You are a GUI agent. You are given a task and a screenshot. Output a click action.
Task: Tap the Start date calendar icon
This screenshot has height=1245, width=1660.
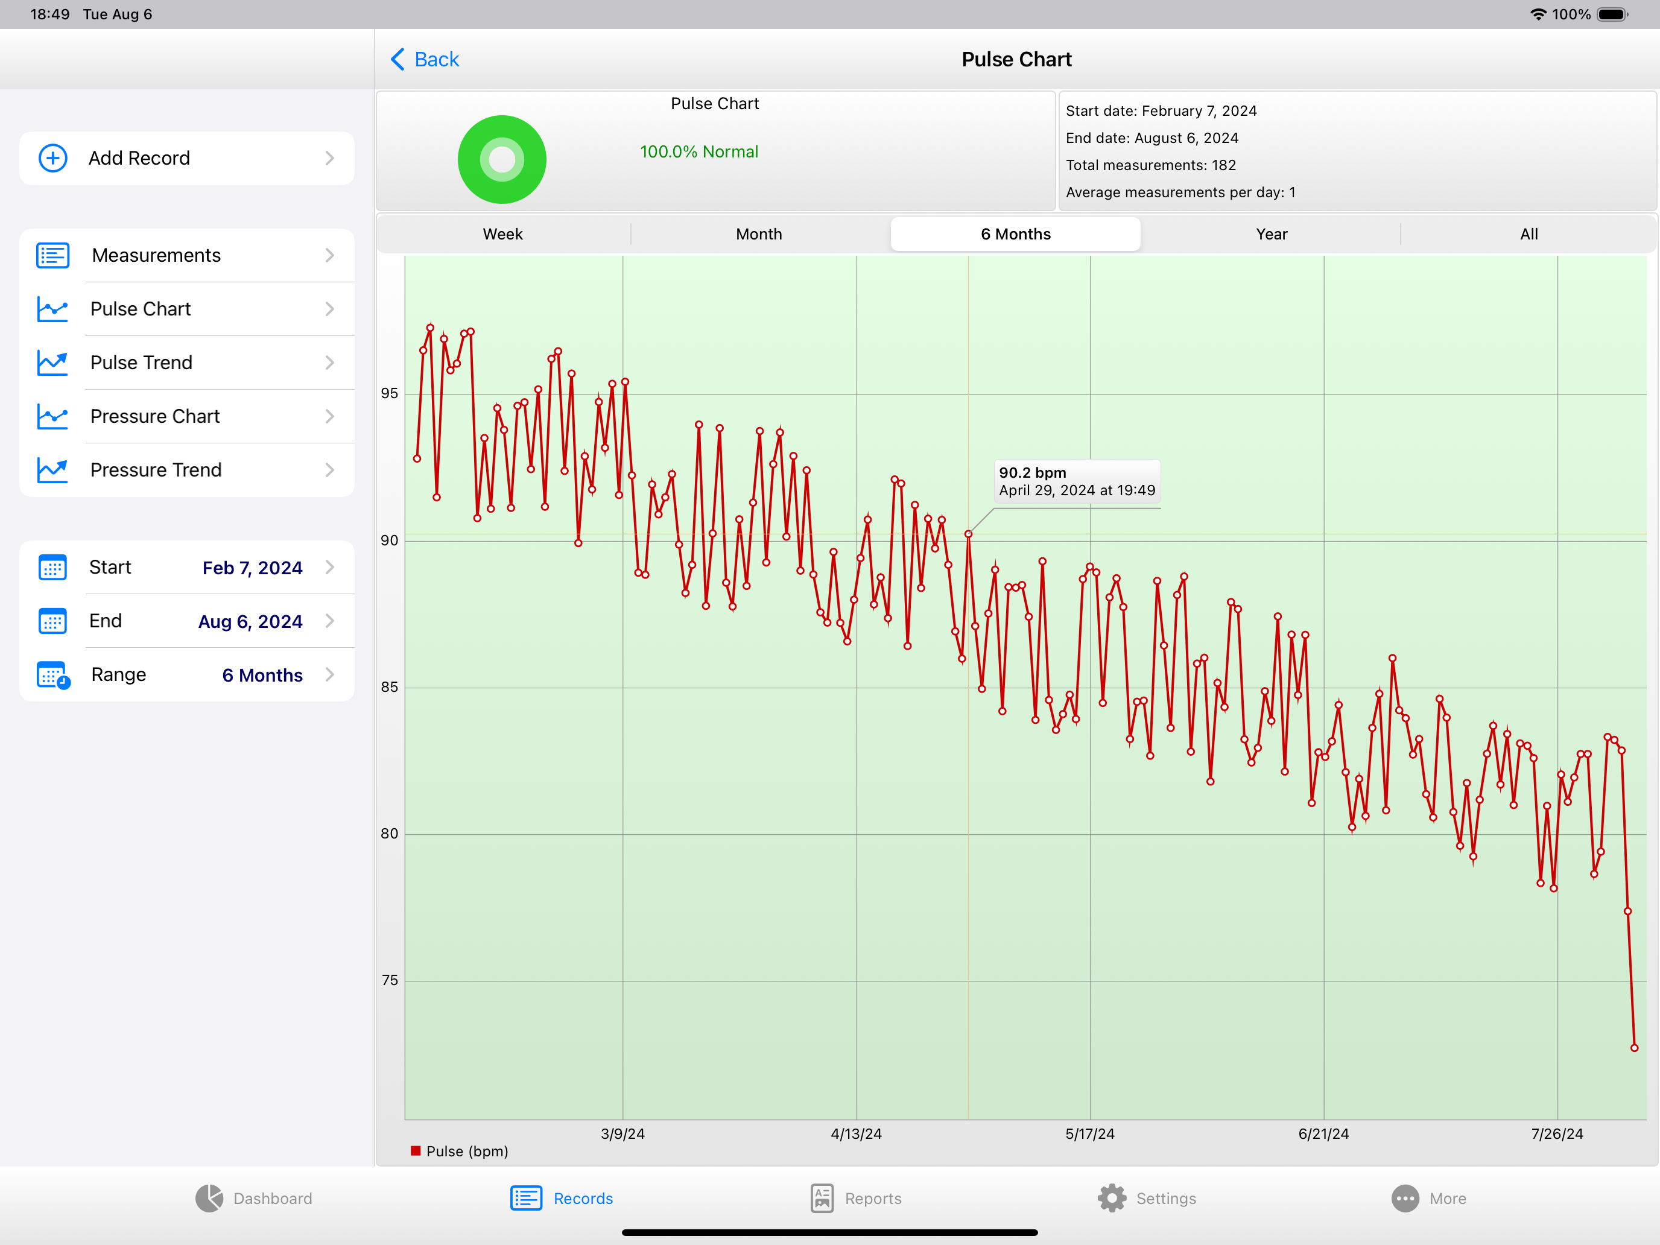click(52, 568)
